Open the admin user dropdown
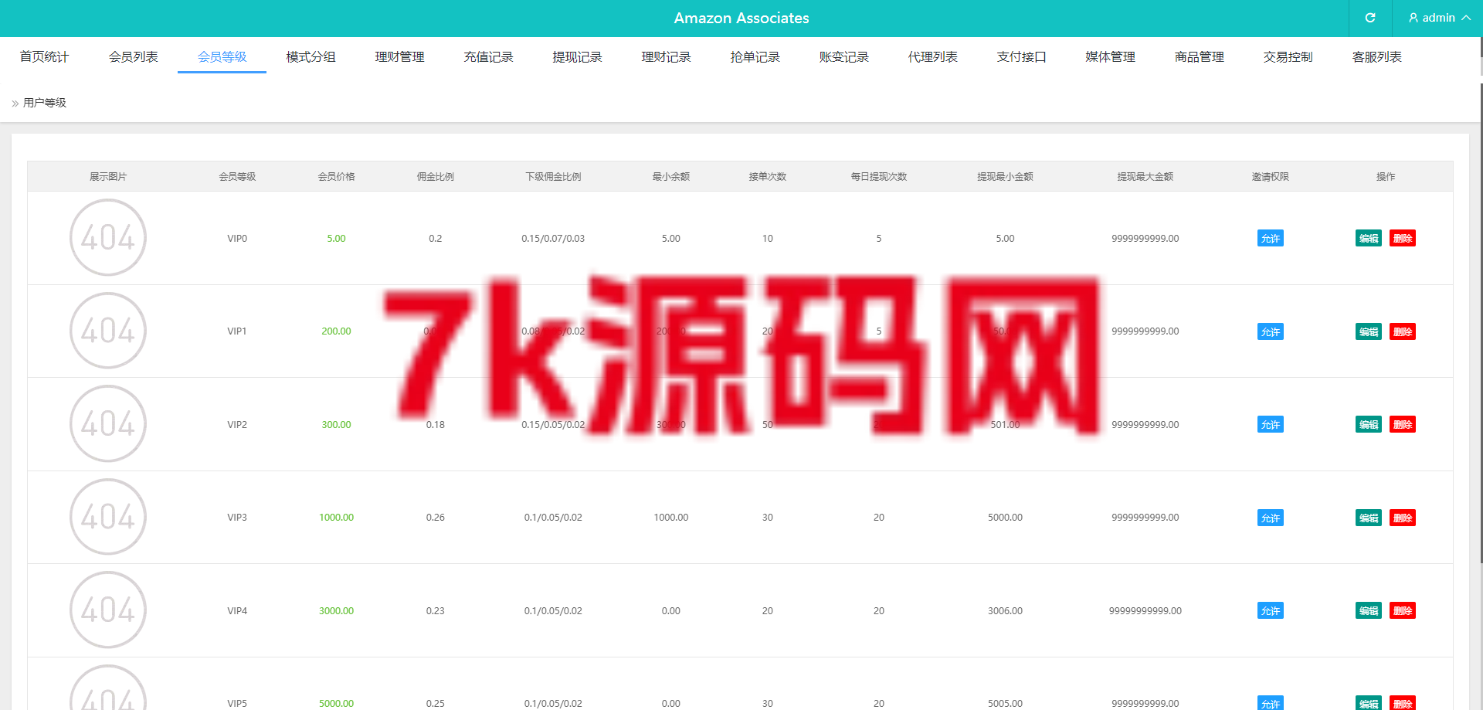The width and height of the screenshot is (1483, 710). (x=1438, y=18)
